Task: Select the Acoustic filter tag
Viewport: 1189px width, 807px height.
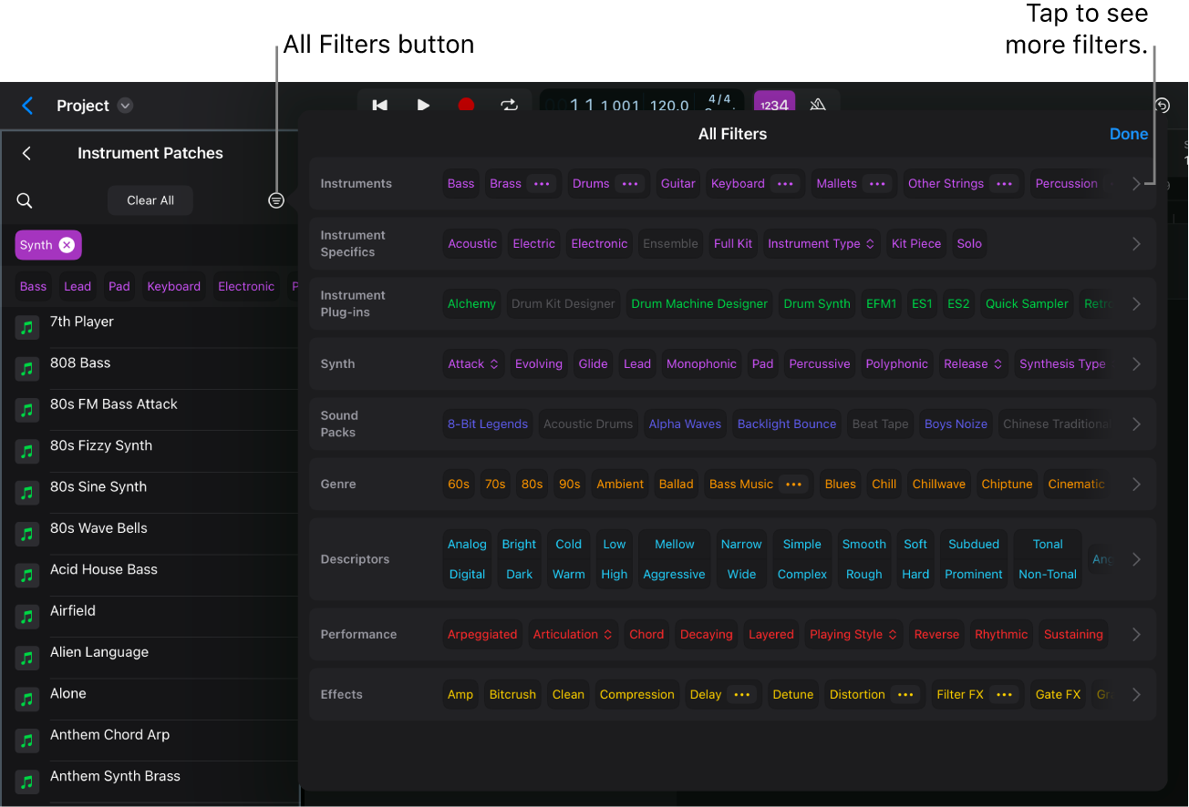Action: tap(472, 244)
